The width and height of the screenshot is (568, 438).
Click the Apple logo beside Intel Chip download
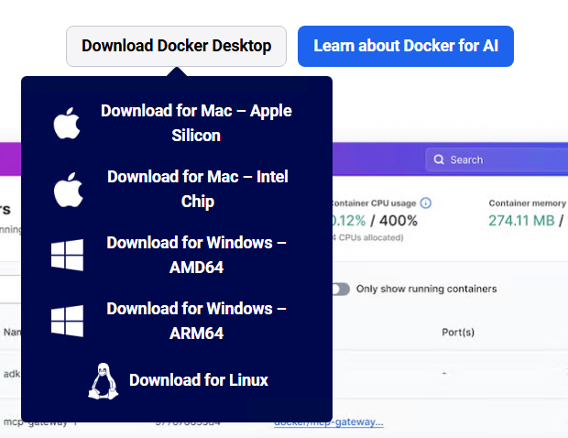tap(67, 190)
